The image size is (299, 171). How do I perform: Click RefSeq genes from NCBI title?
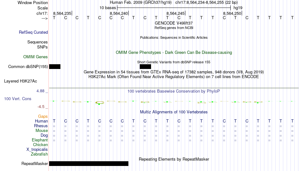point(174,28)
